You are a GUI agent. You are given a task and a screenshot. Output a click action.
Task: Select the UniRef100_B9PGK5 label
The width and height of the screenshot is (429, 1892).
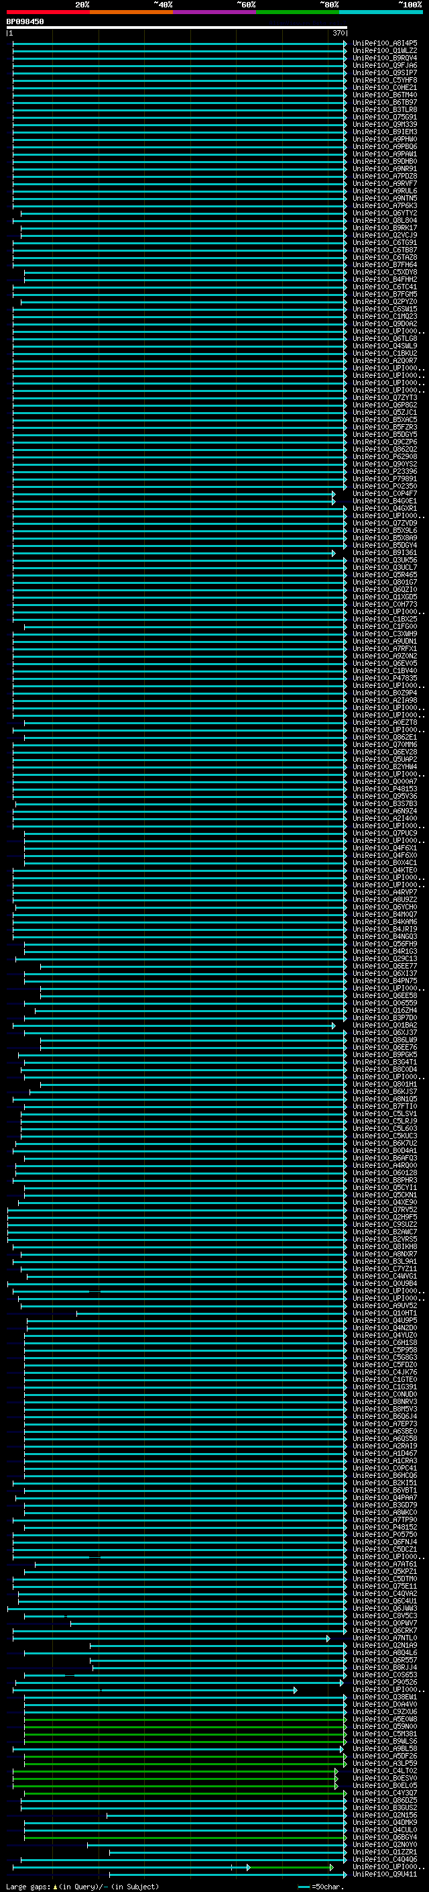(385, 1054)
